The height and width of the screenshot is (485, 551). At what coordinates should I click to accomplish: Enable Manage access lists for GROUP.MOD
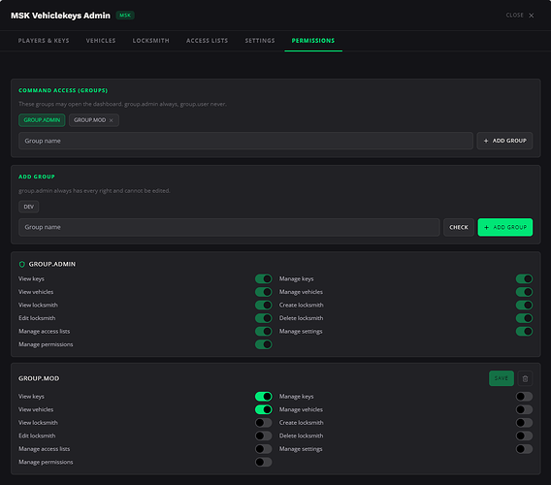pyautogui.click(x=264, y=449)
